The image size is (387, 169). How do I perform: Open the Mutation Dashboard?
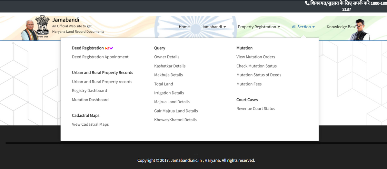[x=90, y=100]
